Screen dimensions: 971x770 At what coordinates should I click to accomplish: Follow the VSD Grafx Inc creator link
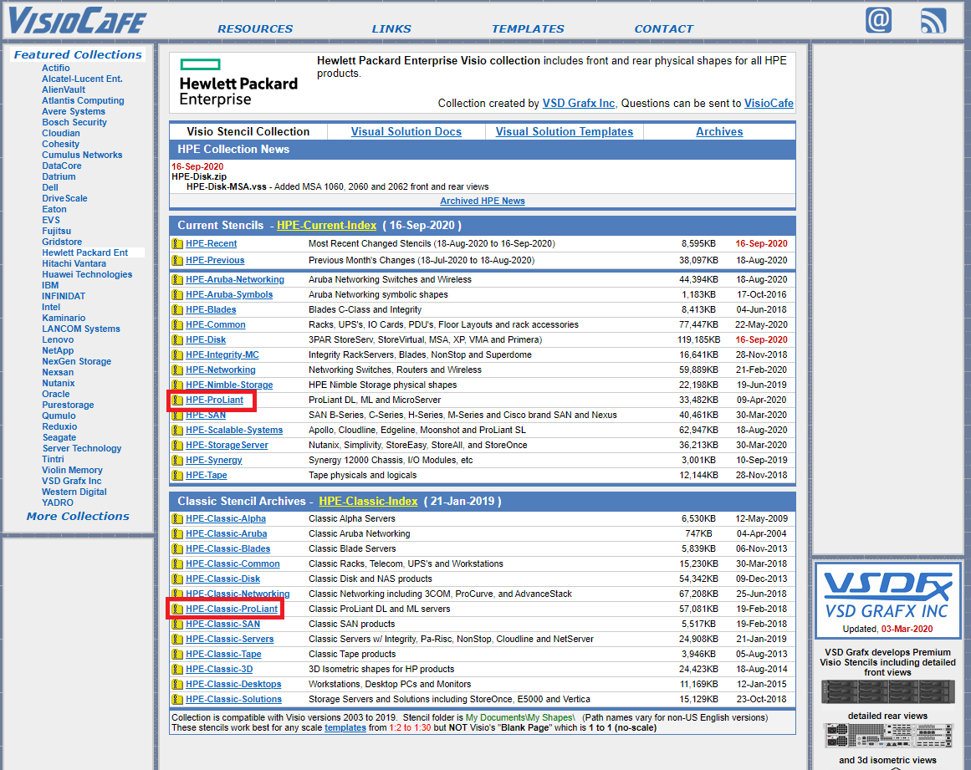point(579,104)
